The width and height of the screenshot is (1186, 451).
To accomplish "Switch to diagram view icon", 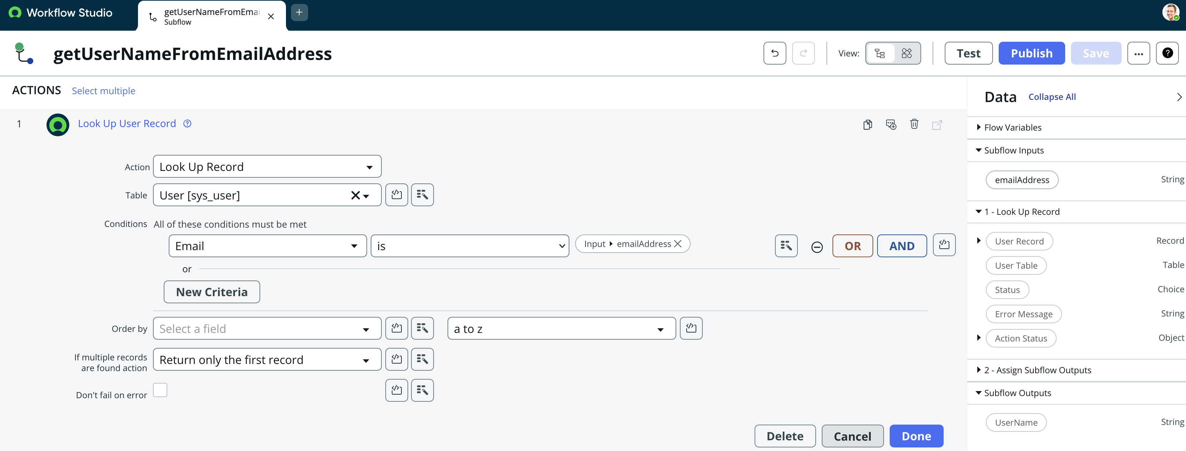I will click(x=906, y=53).
